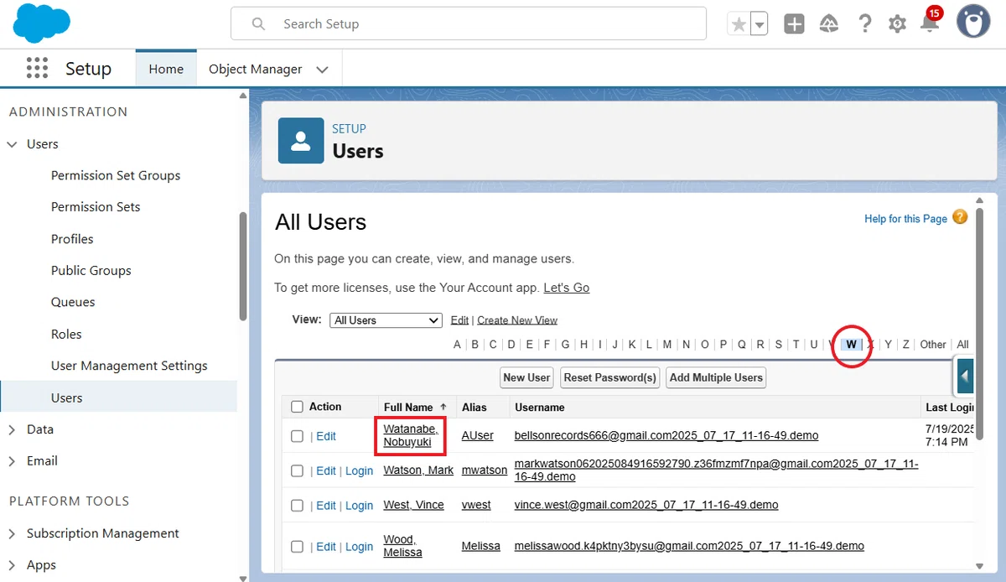This screenshot has height=582, width=1006.
Task: Open Roles in sidebar
Action: tap(66, 335)
